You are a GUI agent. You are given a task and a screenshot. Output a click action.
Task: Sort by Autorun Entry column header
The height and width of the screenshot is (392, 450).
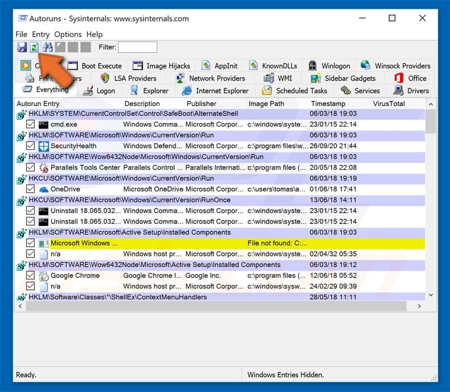pos(68,104)
